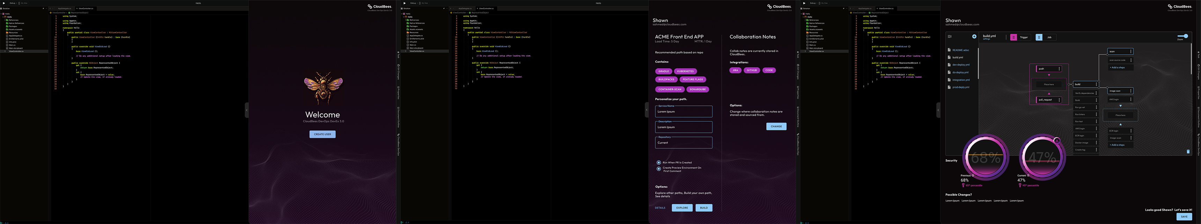Open the build node three-dot menu
Screen dimensions: 1201x224
1097,84
